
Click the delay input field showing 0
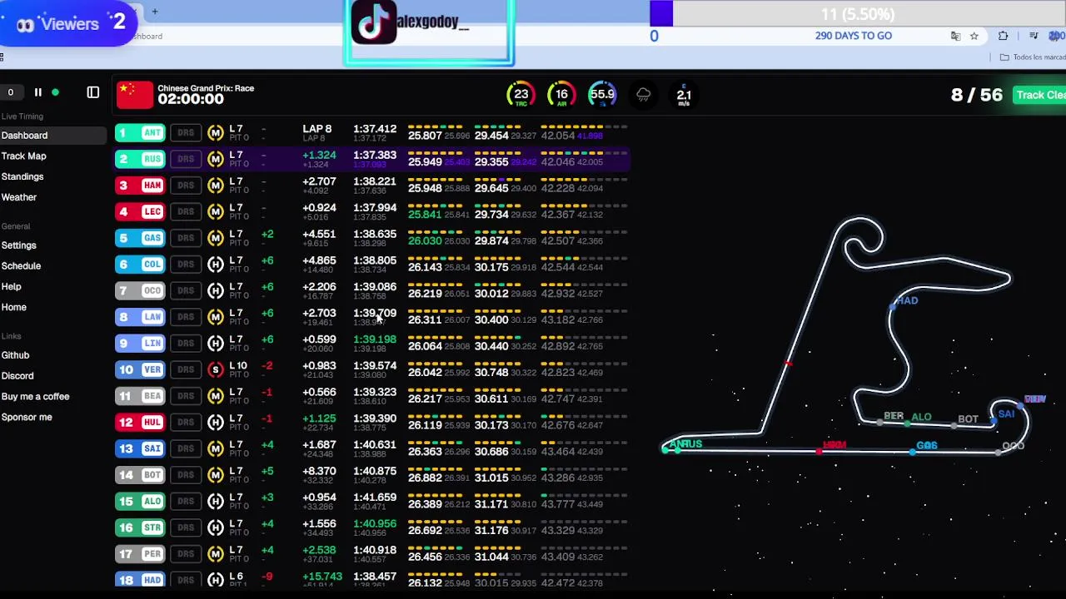11,92
